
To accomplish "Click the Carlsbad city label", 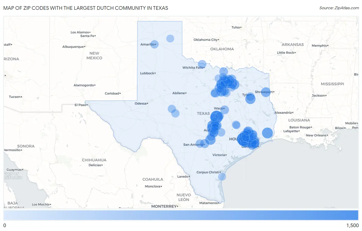I will click(112, 93).
